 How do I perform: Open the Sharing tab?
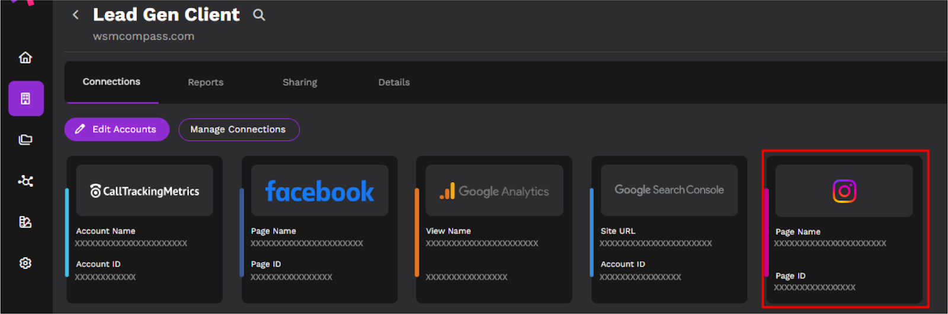300,82
